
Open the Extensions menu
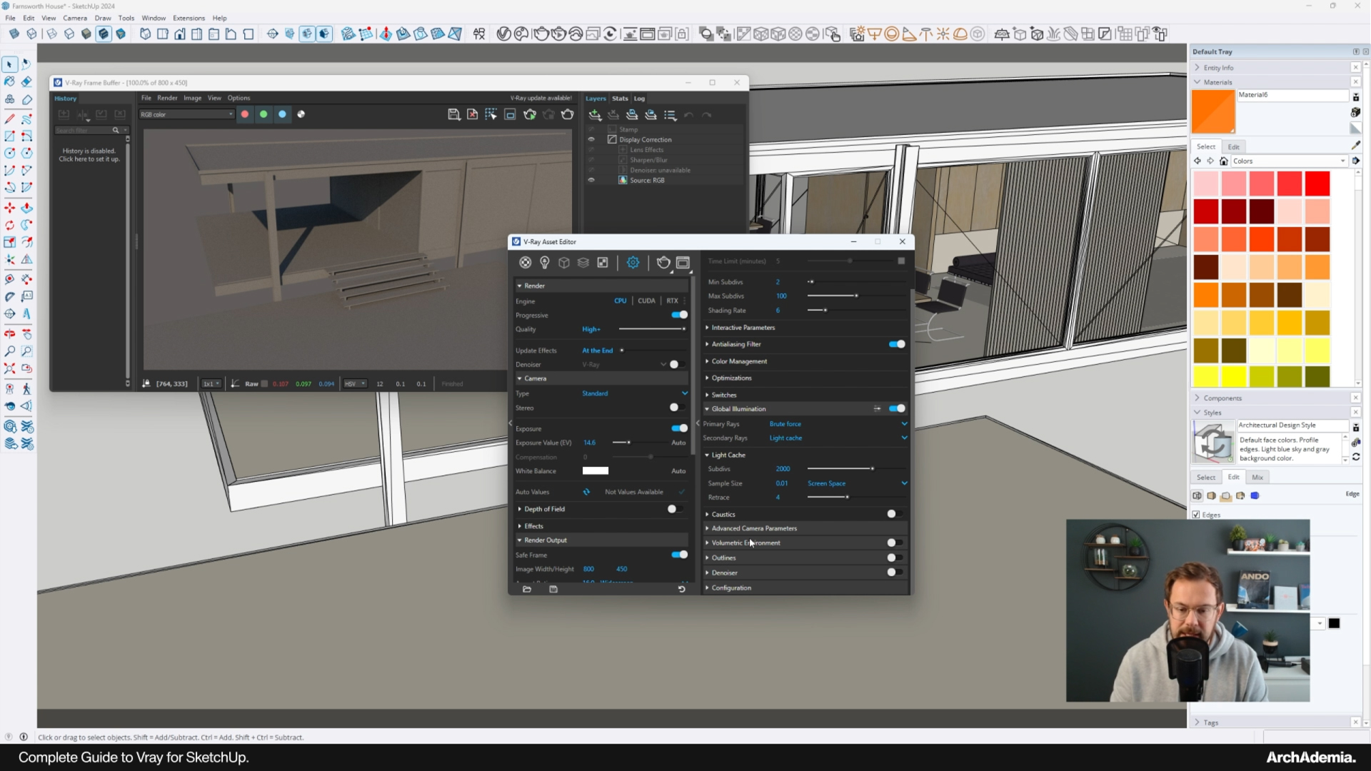click(x=189, y=18)
